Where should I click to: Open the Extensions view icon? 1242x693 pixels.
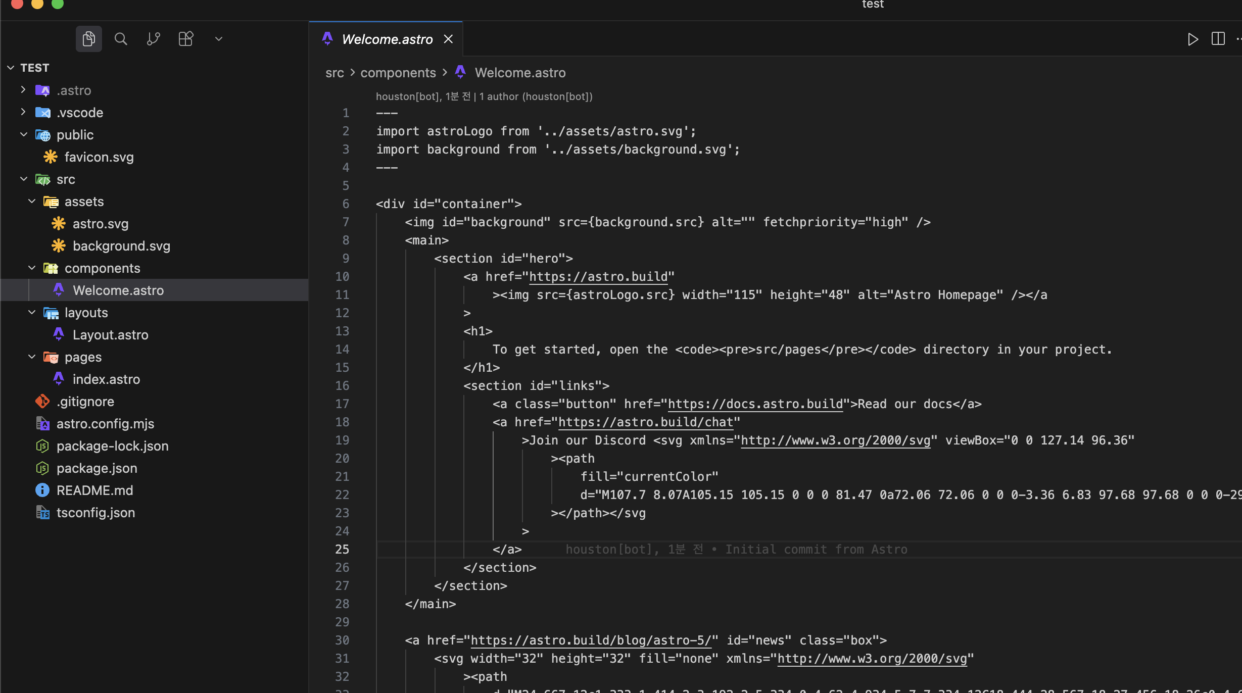(185, 39)
